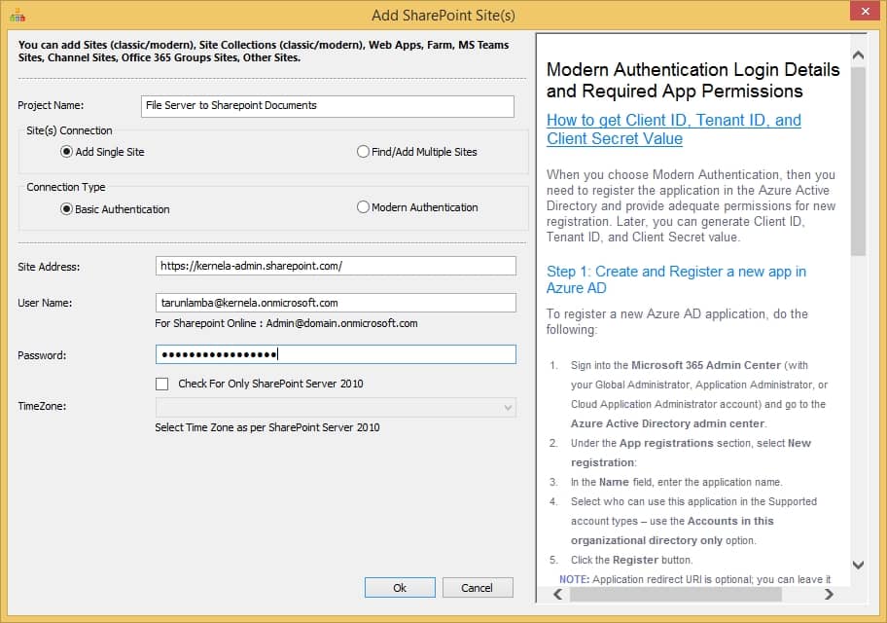
Task: Click the app icon in title bar
Action: [18, 16]
